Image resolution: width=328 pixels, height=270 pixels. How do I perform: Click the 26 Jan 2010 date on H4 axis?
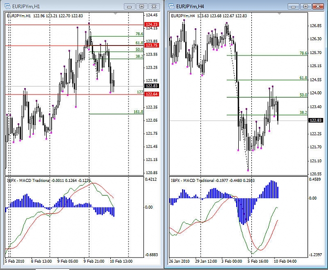point(179,261)
